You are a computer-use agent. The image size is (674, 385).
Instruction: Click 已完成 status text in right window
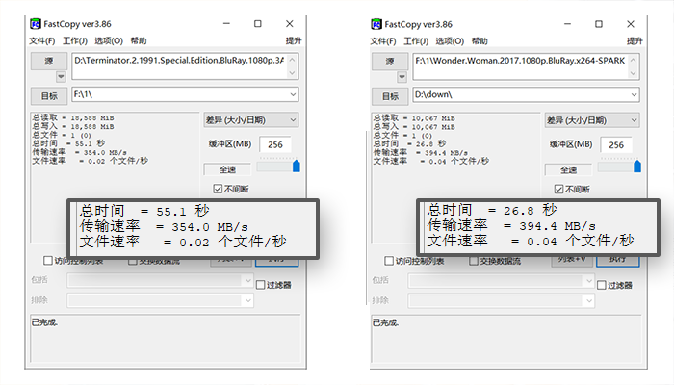tap(385, 322)
